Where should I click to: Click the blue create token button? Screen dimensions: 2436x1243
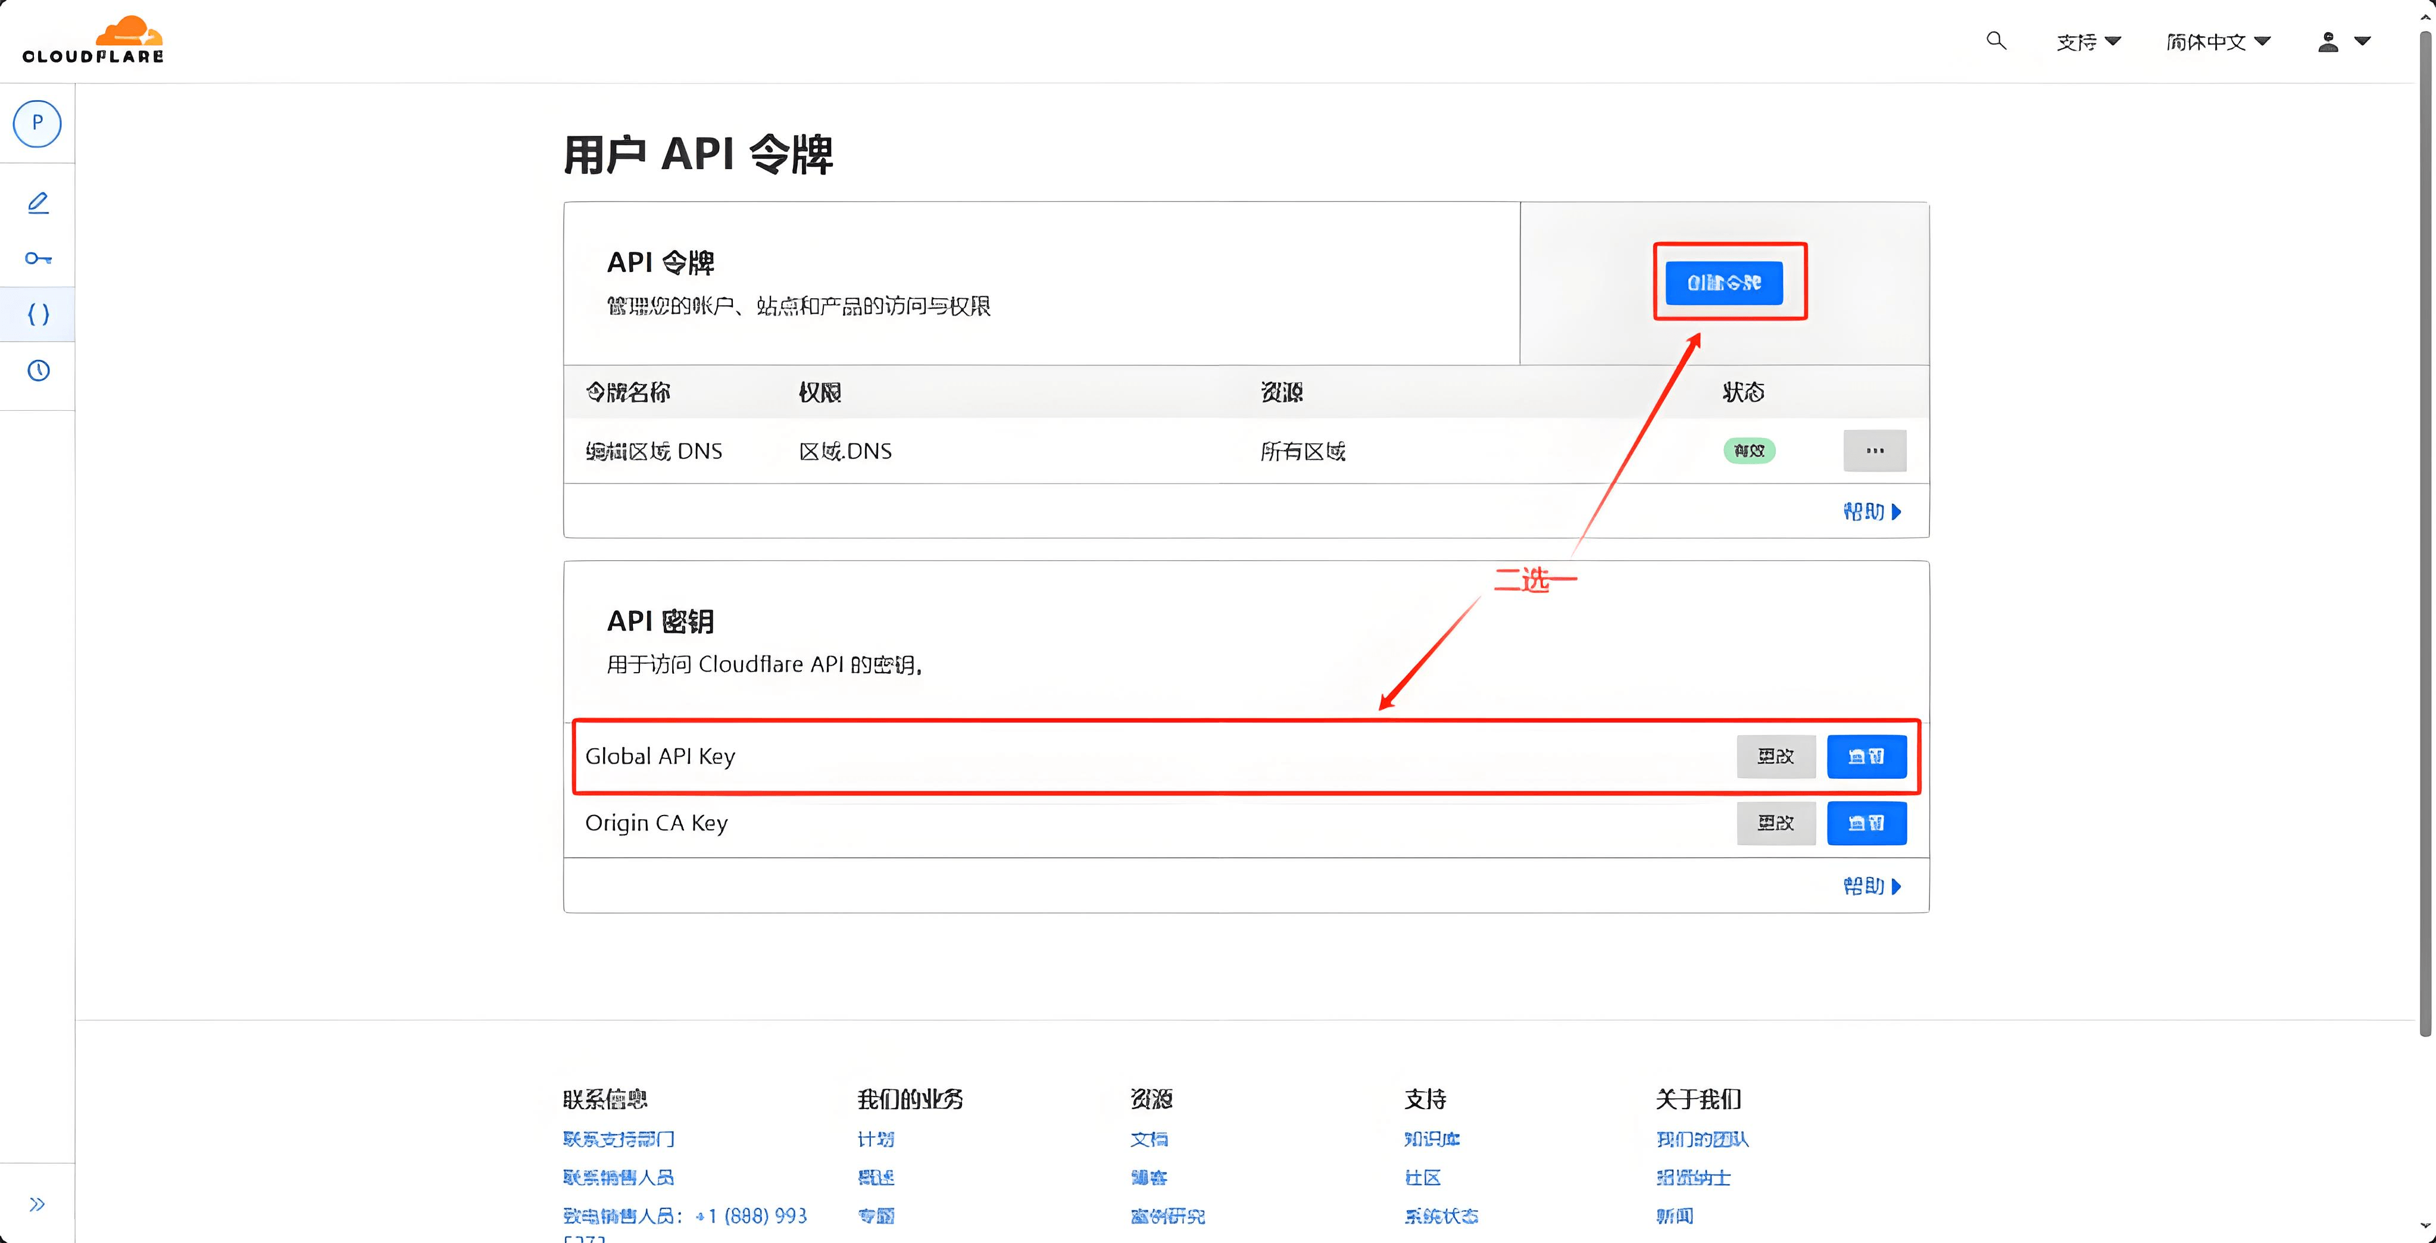[x=1723, y=283]
